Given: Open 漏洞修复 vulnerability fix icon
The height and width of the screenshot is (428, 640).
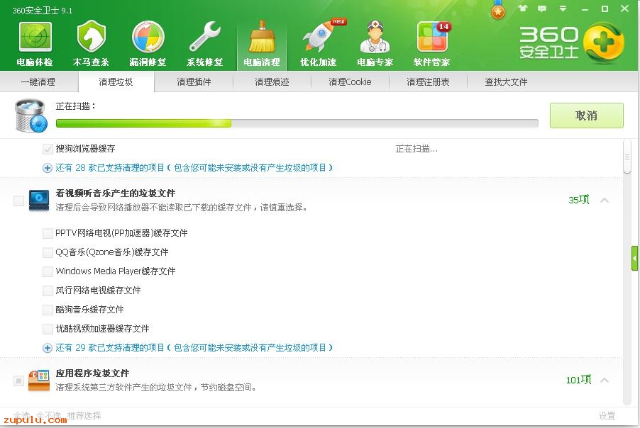Looking at the screenshot, I should click(x=148, y=44).
